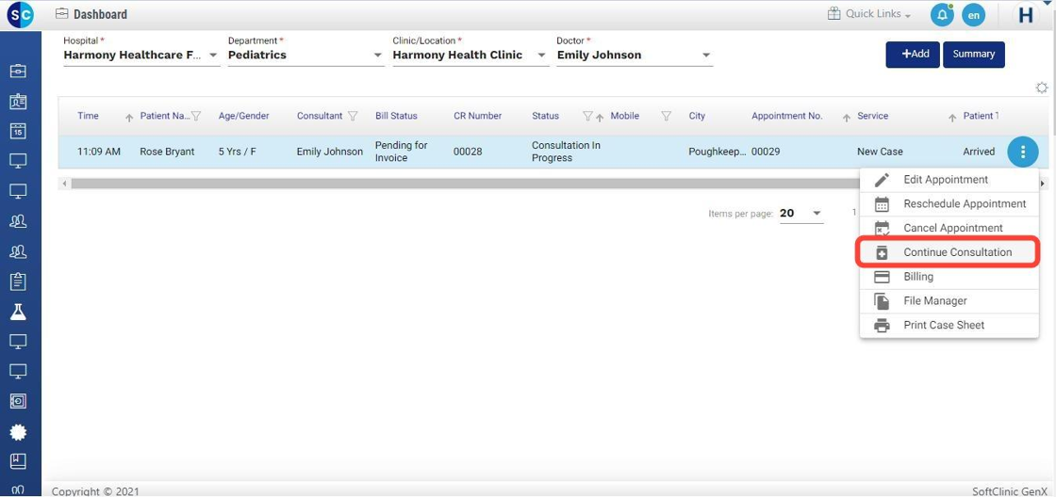The image size is (1056, 497).
Task: Open the Items per page dropdown
Action: (801, 213)
